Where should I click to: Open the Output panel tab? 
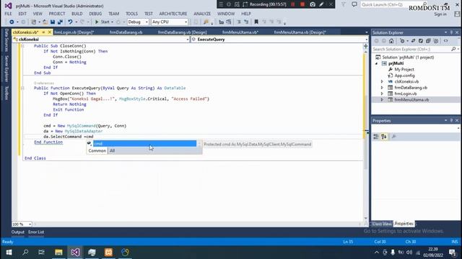[x=17, y=232]
